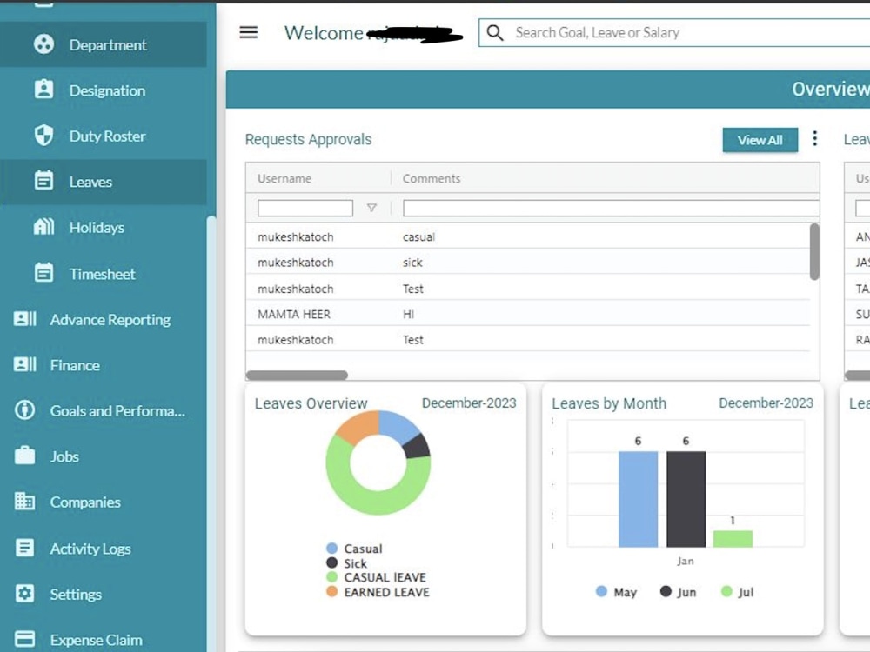The image size is (870, 652).
Task: Click the Designation badge icon
Action: pyautogui.click(x=43, y=90)
